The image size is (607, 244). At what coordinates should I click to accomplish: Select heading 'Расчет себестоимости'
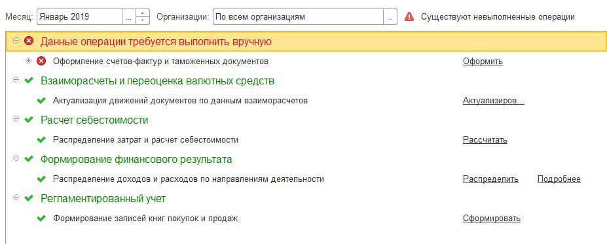(94, 120)
